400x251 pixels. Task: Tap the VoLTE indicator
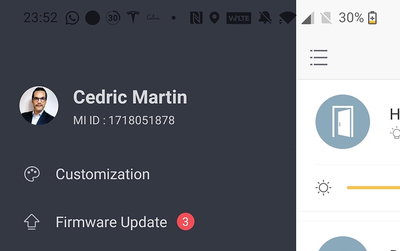pos(239,18)
